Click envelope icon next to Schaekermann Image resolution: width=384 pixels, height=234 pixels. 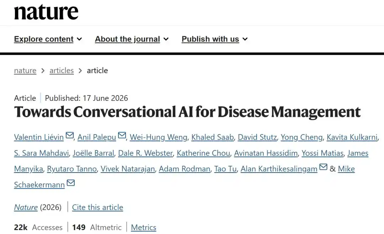point(71,183)
